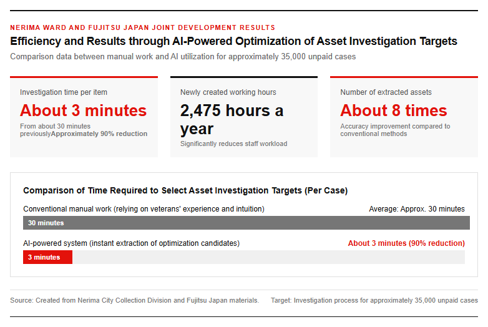The image size is (488, 327).
Task: Click the 'Number of extracted assets' label
Action: [x=386, y=92]
